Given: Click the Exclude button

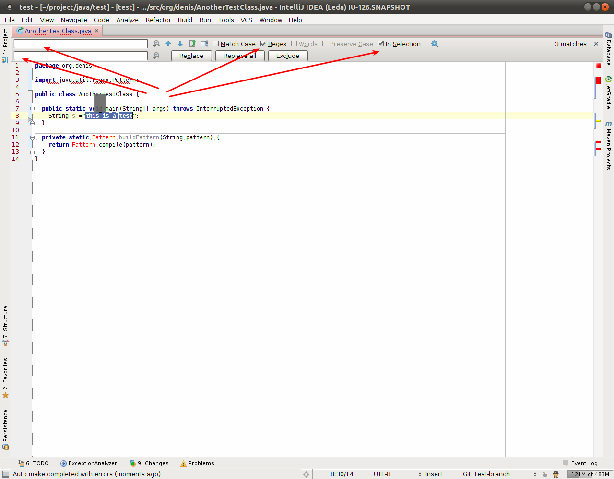Looking at the screenshot, I should [x=288, y=56].
